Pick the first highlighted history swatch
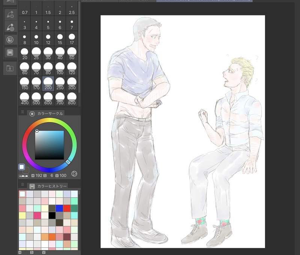The image size is (300, 255). coord(23,194)
